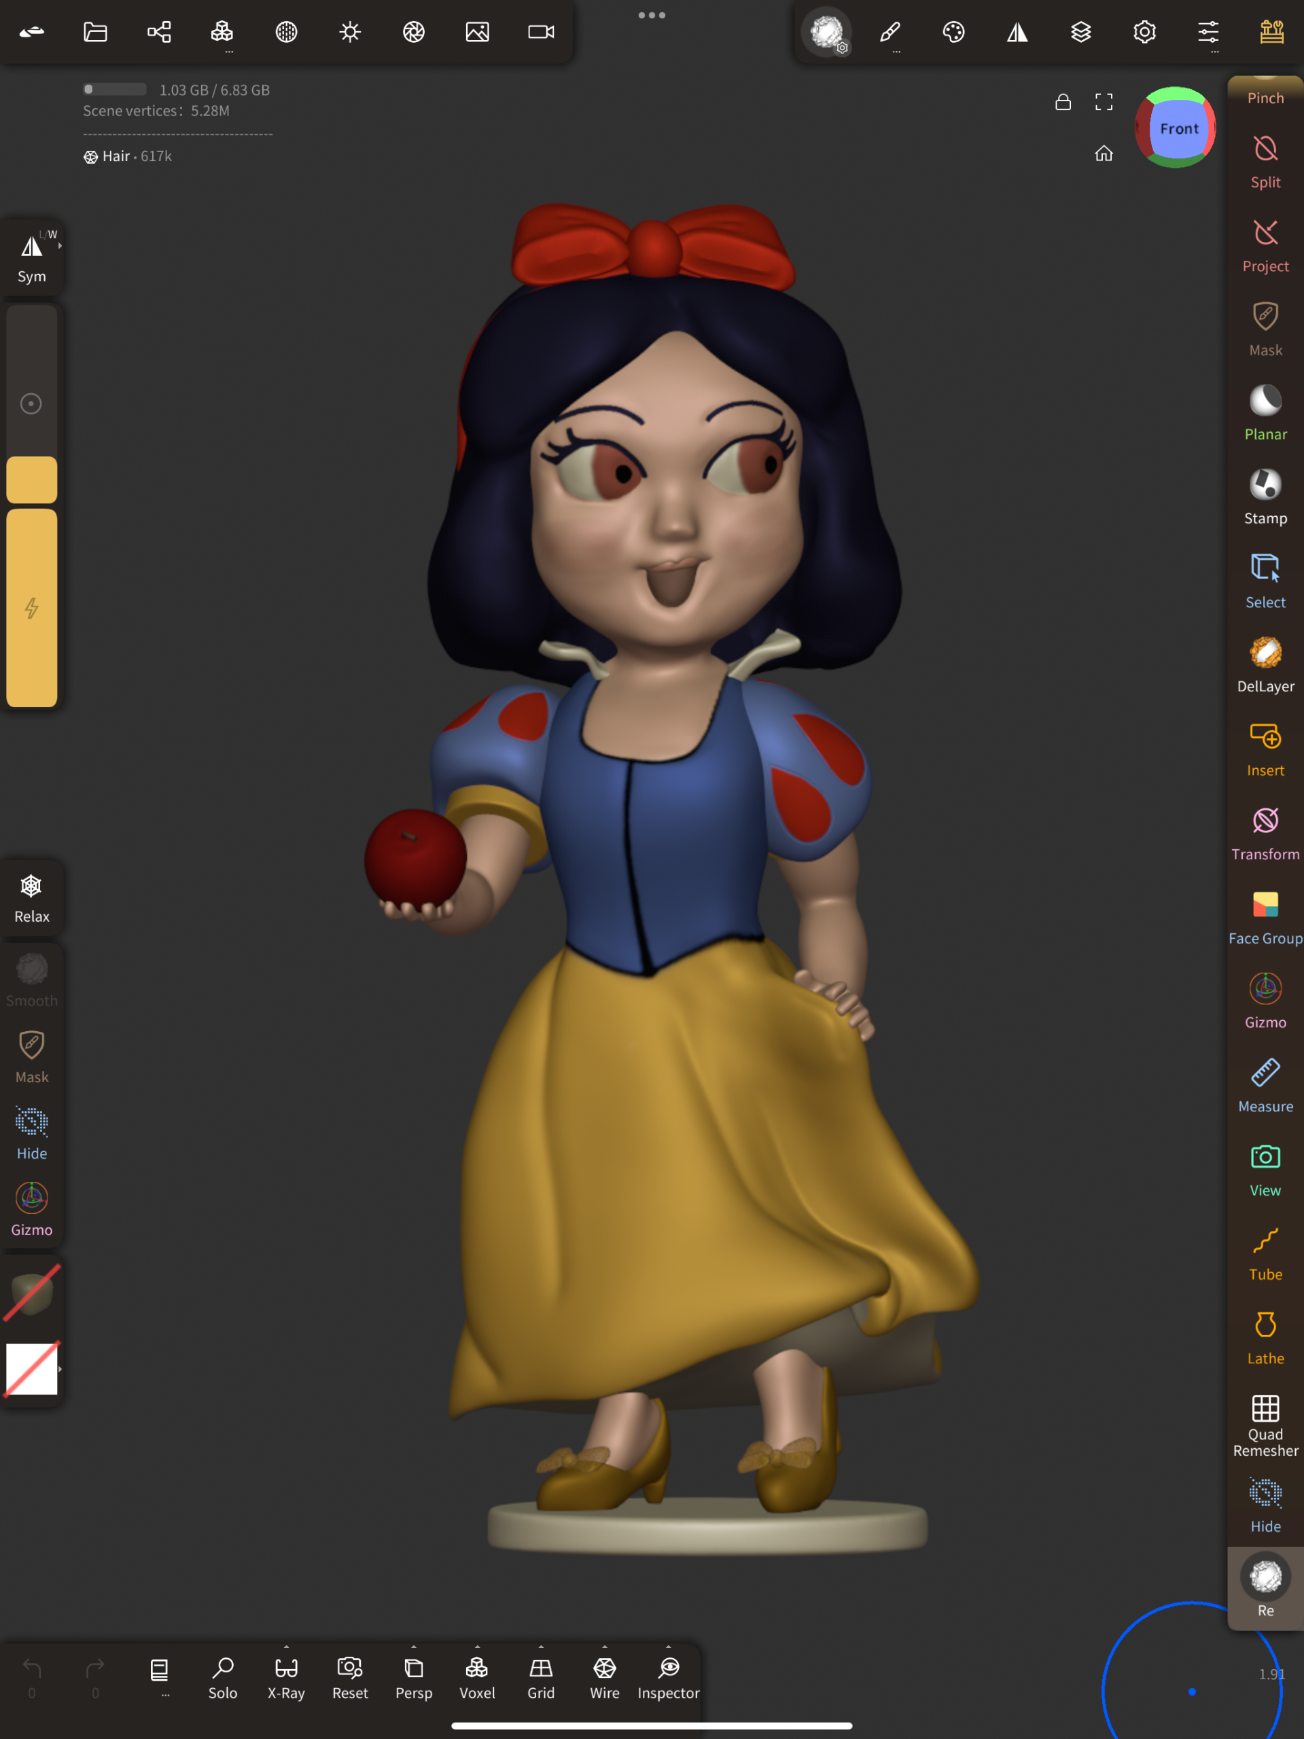Screen dimensions: 1304x1739
Task: Expand the X-Ray options caret
Action: click(286, 1646)
